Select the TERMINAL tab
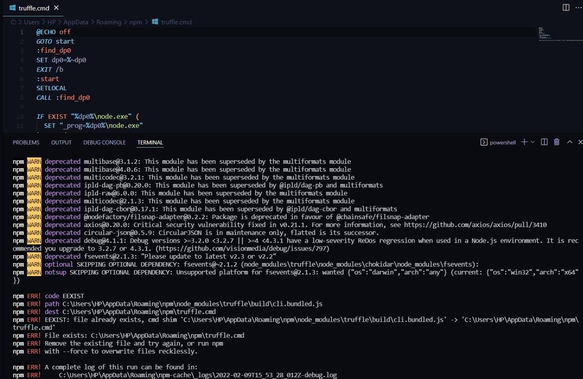Image resolution: width=583 pixels, height=379 pixels. 150,142
